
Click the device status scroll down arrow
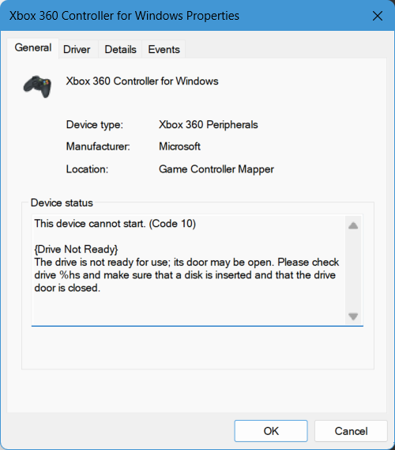point(353,316)
